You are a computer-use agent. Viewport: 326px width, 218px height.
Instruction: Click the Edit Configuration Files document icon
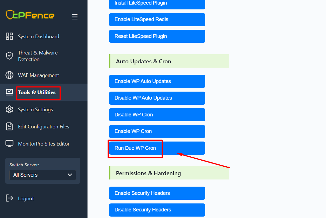tap(9, 127)
